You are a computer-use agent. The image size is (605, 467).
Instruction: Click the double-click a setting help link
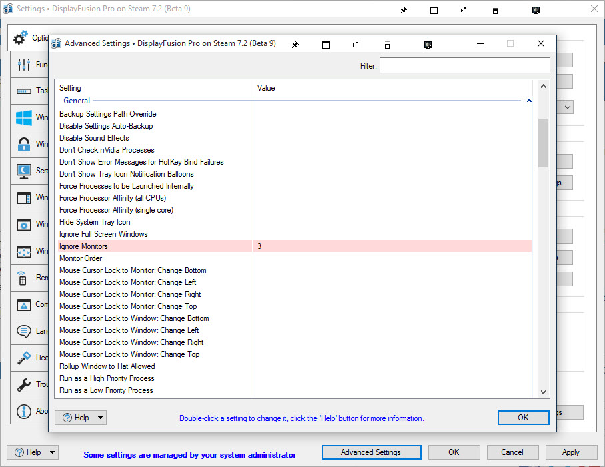coord(301,418)
